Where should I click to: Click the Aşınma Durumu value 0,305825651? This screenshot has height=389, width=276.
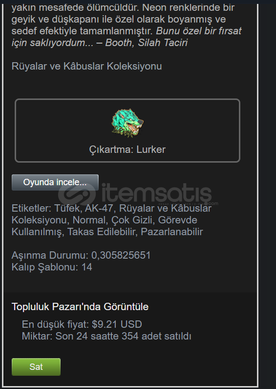click(121, 255)
